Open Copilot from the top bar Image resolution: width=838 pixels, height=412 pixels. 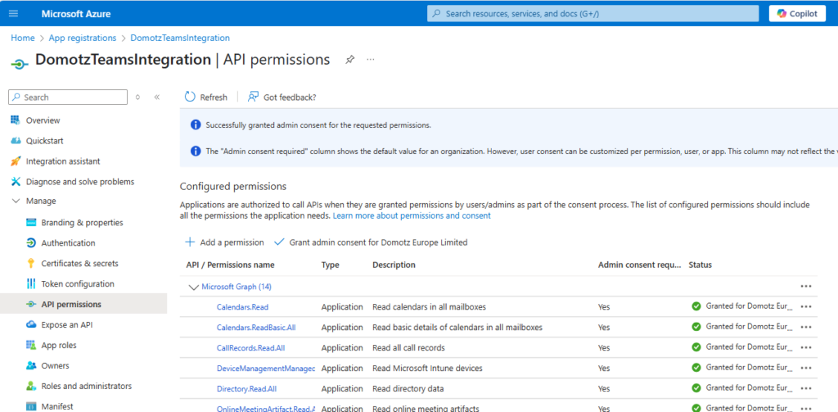(797, 13)
